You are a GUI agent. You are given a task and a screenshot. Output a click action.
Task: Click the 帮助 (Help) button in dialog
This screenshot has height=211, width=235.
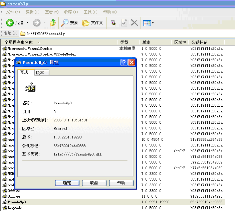(x=121, y=183)
